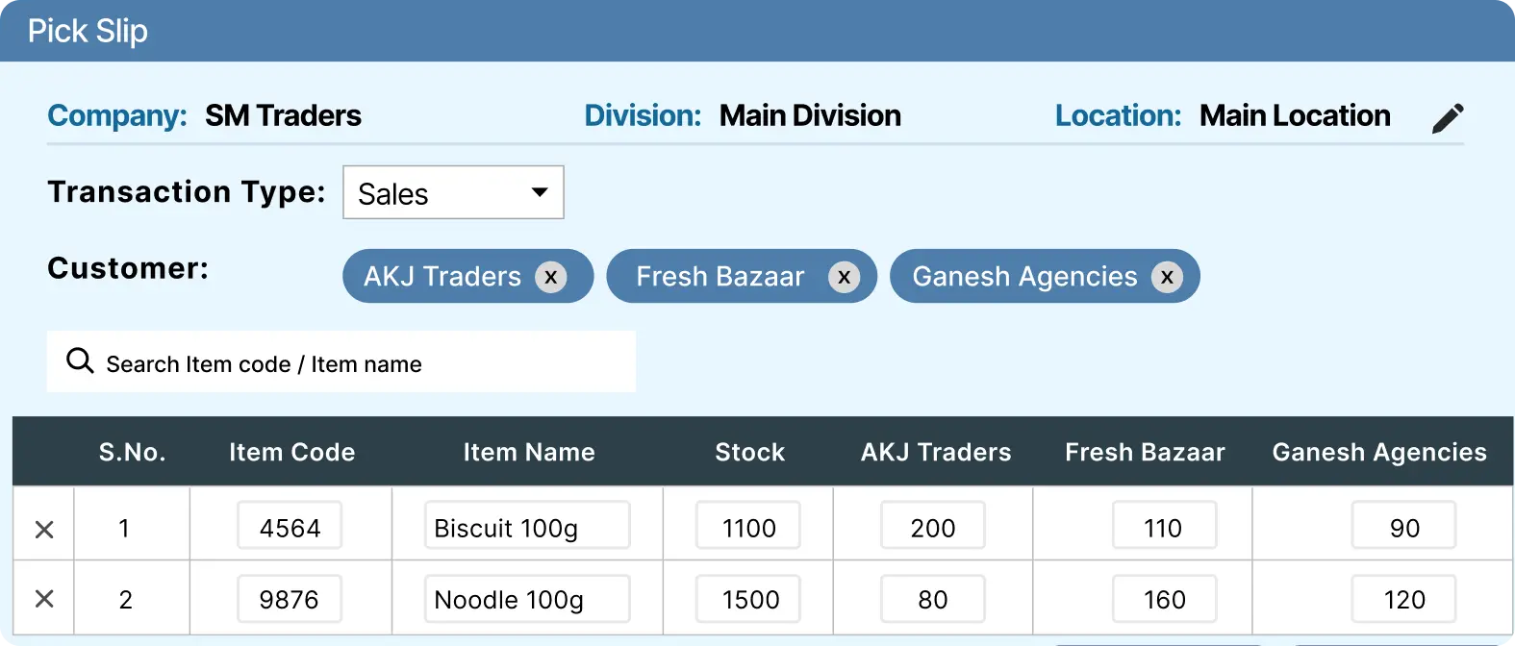Remove the AKJ Traders customer chip
The height and width of the screenshot is (646, 1515).
tap(551, 277)
